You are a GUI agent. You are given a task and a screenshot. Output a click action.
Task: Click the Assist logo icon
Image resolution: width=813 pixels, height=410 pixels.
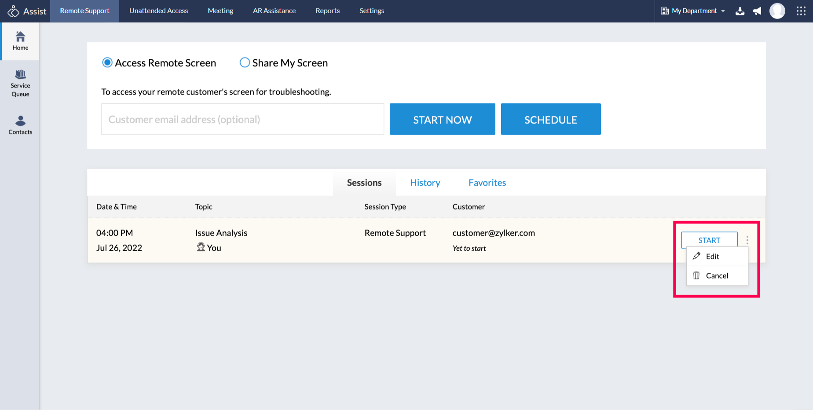pyautogui.click(x=14, y=11)
